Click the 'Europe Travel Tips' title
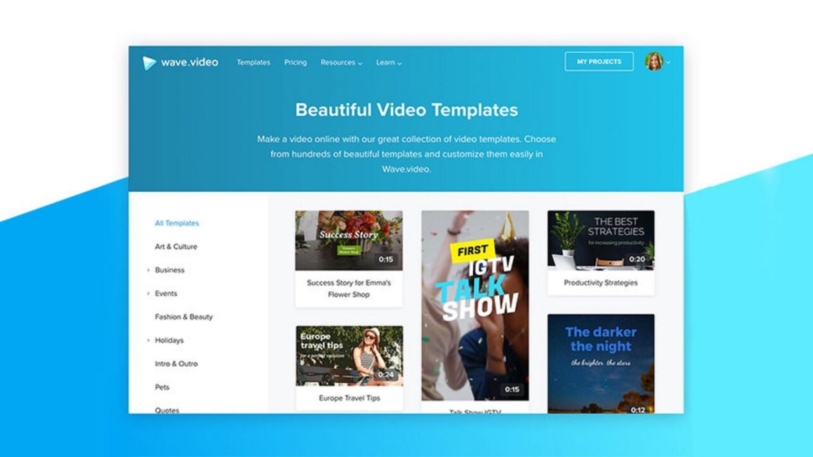Screen dimensions: 813x457 click(x=349, y=399)
